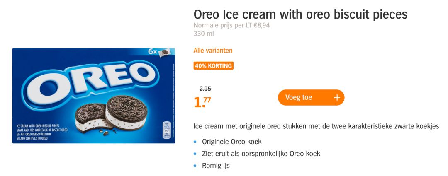Select the product title Oreo Ice cream
This screenshot has height=176, width=448.
pos(300,14)
